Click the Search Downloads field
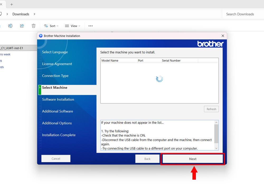The height and width of the screenshot is (195, 264). (x=243, y=14)
